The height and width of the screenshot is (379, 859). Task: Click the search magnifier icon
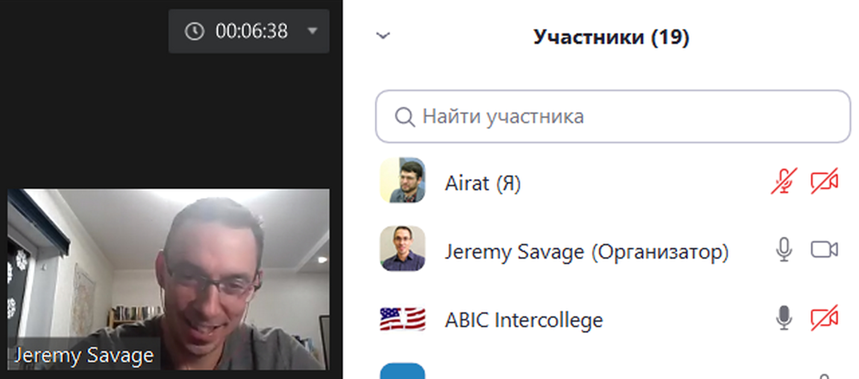(404, 117)
